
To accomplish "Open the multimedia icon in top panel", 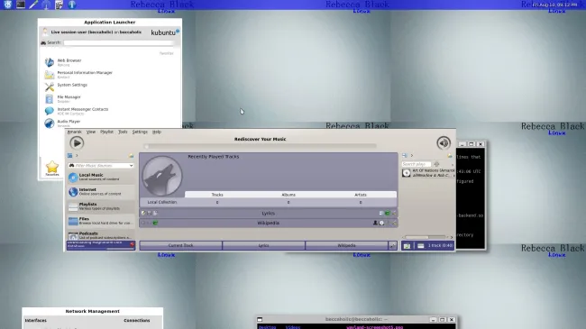I will (x=59, y=5).
